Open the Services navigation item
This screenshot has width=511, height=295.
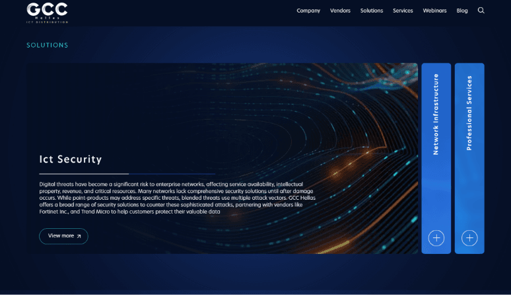click(403, 11)
